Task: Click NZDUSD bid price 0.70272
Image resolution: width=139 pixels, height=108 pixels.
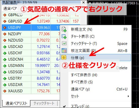Action: (x=43, y=40)
